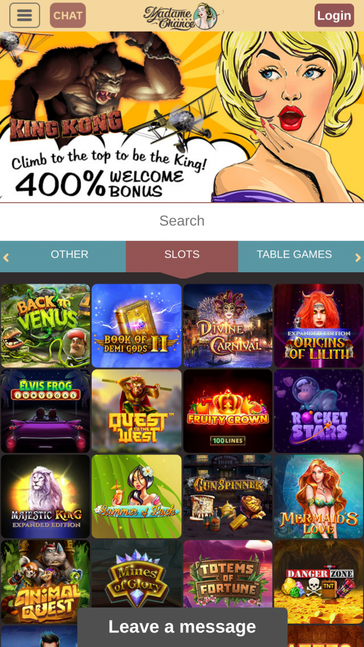Click the King Kong welcome bonus banner
This screenshot has height=647, width=364.
coord(182,117)
